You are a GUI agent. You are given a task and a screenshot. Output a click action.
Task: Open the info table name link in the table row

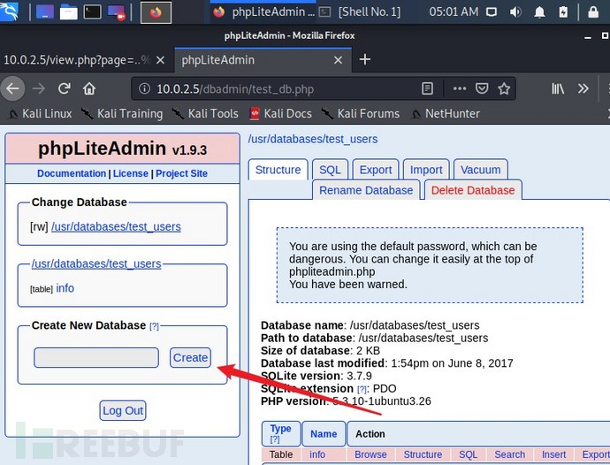[x=317, y=454]
